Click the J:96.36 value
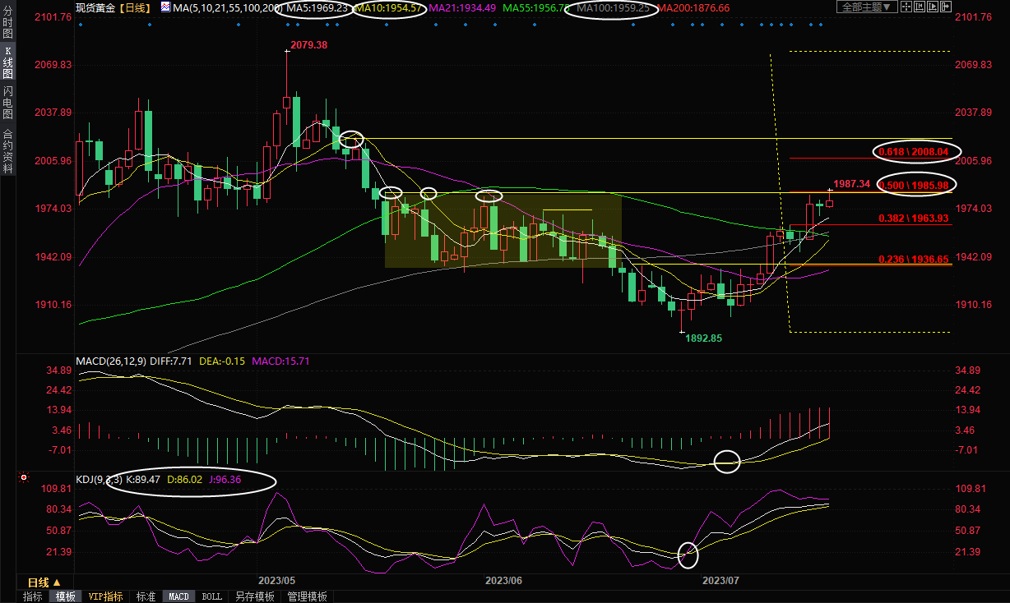This screenshot has height=603, width=1010. pyautogui.click(x=225, y=479)
